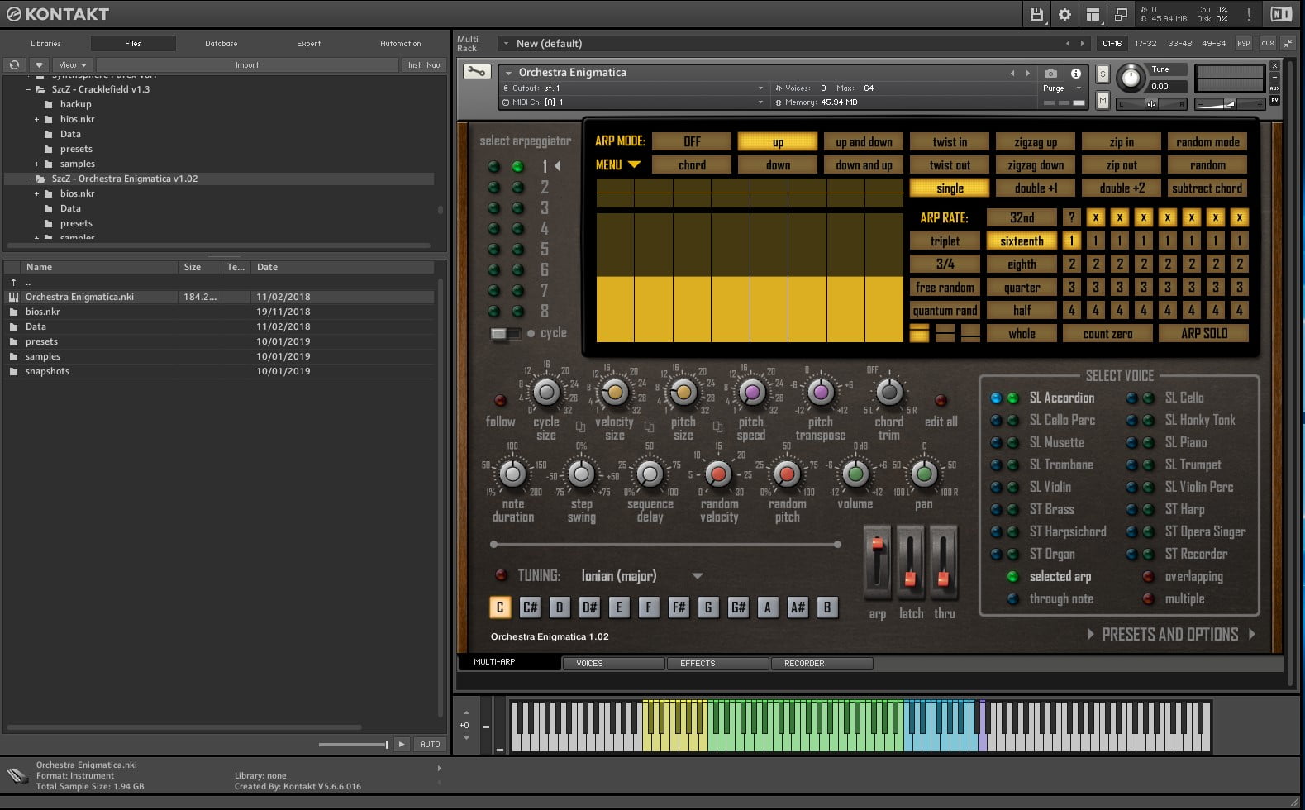The width and height of the screenshot is (1305, 810).
Task: Open the VOICES tab
Action: (613, 663)
